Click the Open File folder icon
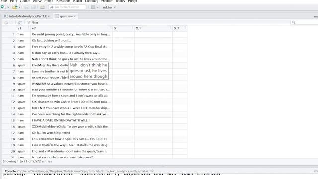Viewport: 318px width, 179px height. tap(14, 7)
